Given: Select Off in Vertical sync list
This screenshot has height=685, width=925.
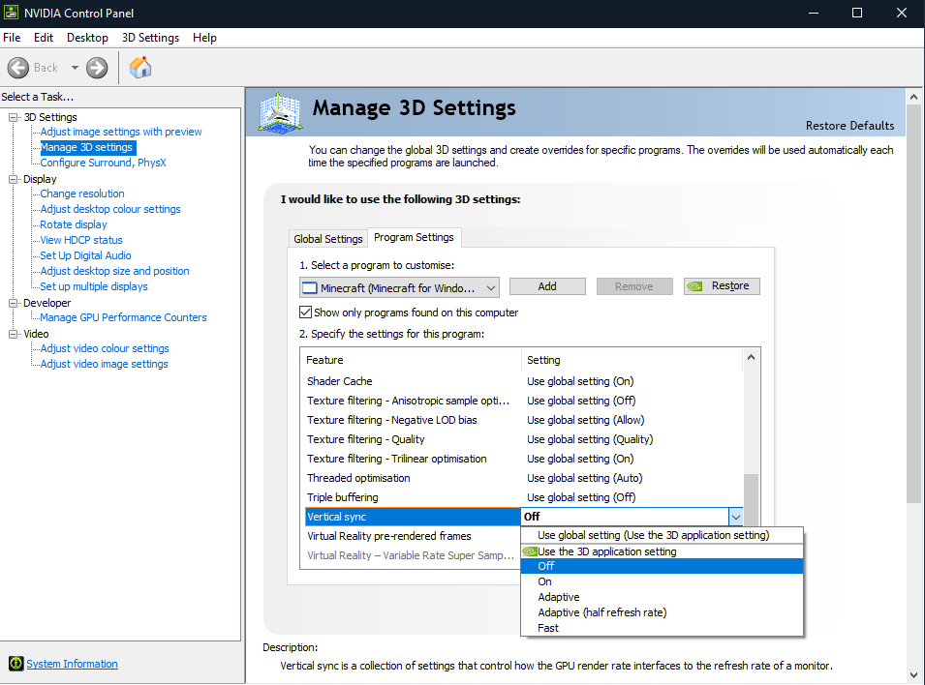Looking at the screenshot, I should (662, 567).
